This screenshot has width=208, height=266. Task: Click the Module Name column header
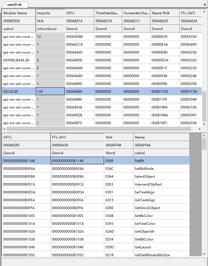pos(19,13)
